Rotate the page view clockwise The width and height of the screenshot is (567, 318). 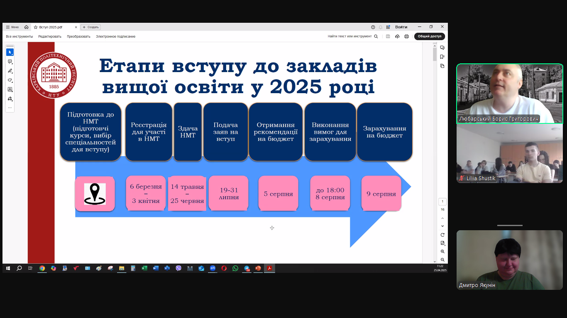coord(442,235)
